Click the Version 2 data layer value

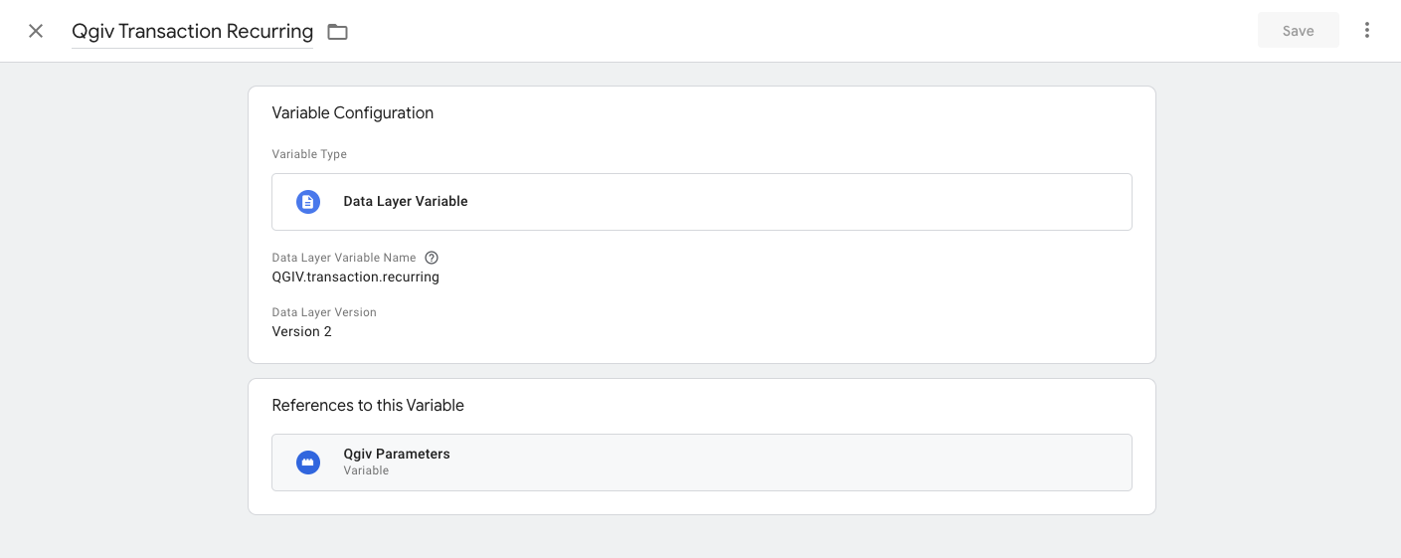(x=302, y=332)
